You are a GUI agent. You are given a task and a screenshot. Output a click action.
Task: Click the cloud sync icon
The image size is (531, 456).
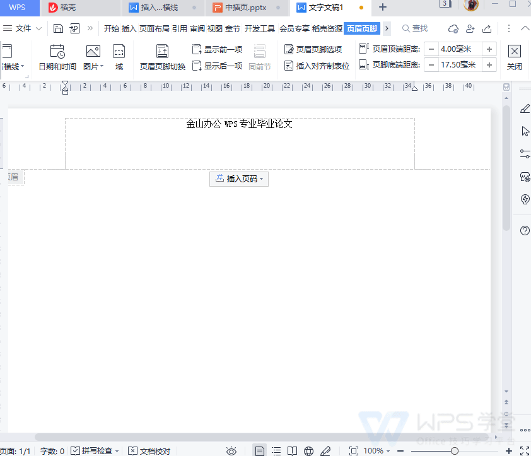(453, 29)
